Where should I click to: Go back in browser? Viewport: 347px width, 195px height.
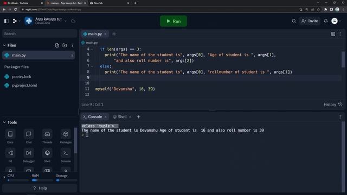[4, 10]
